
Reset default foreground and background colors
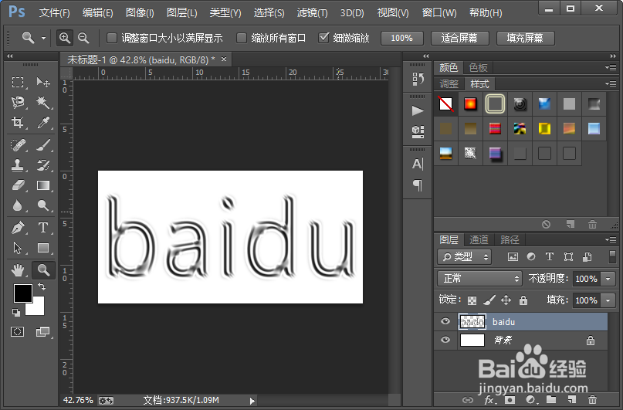(x=16, y=313)
